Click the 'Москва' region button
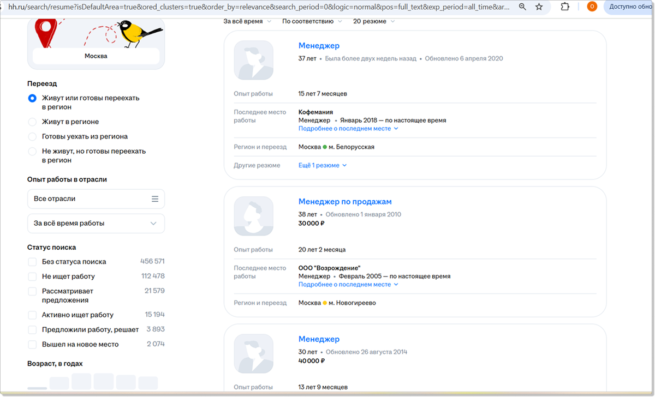The image size is (655, 397). (96, 56)
